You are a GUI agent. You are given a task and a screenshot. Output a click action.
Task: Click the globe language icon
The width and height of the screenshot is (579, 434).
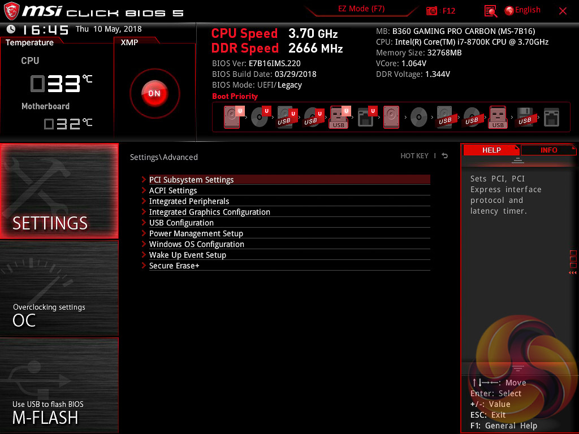click(x=509, y=11)
